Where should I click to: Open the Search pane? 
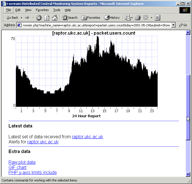coord(70,18)
